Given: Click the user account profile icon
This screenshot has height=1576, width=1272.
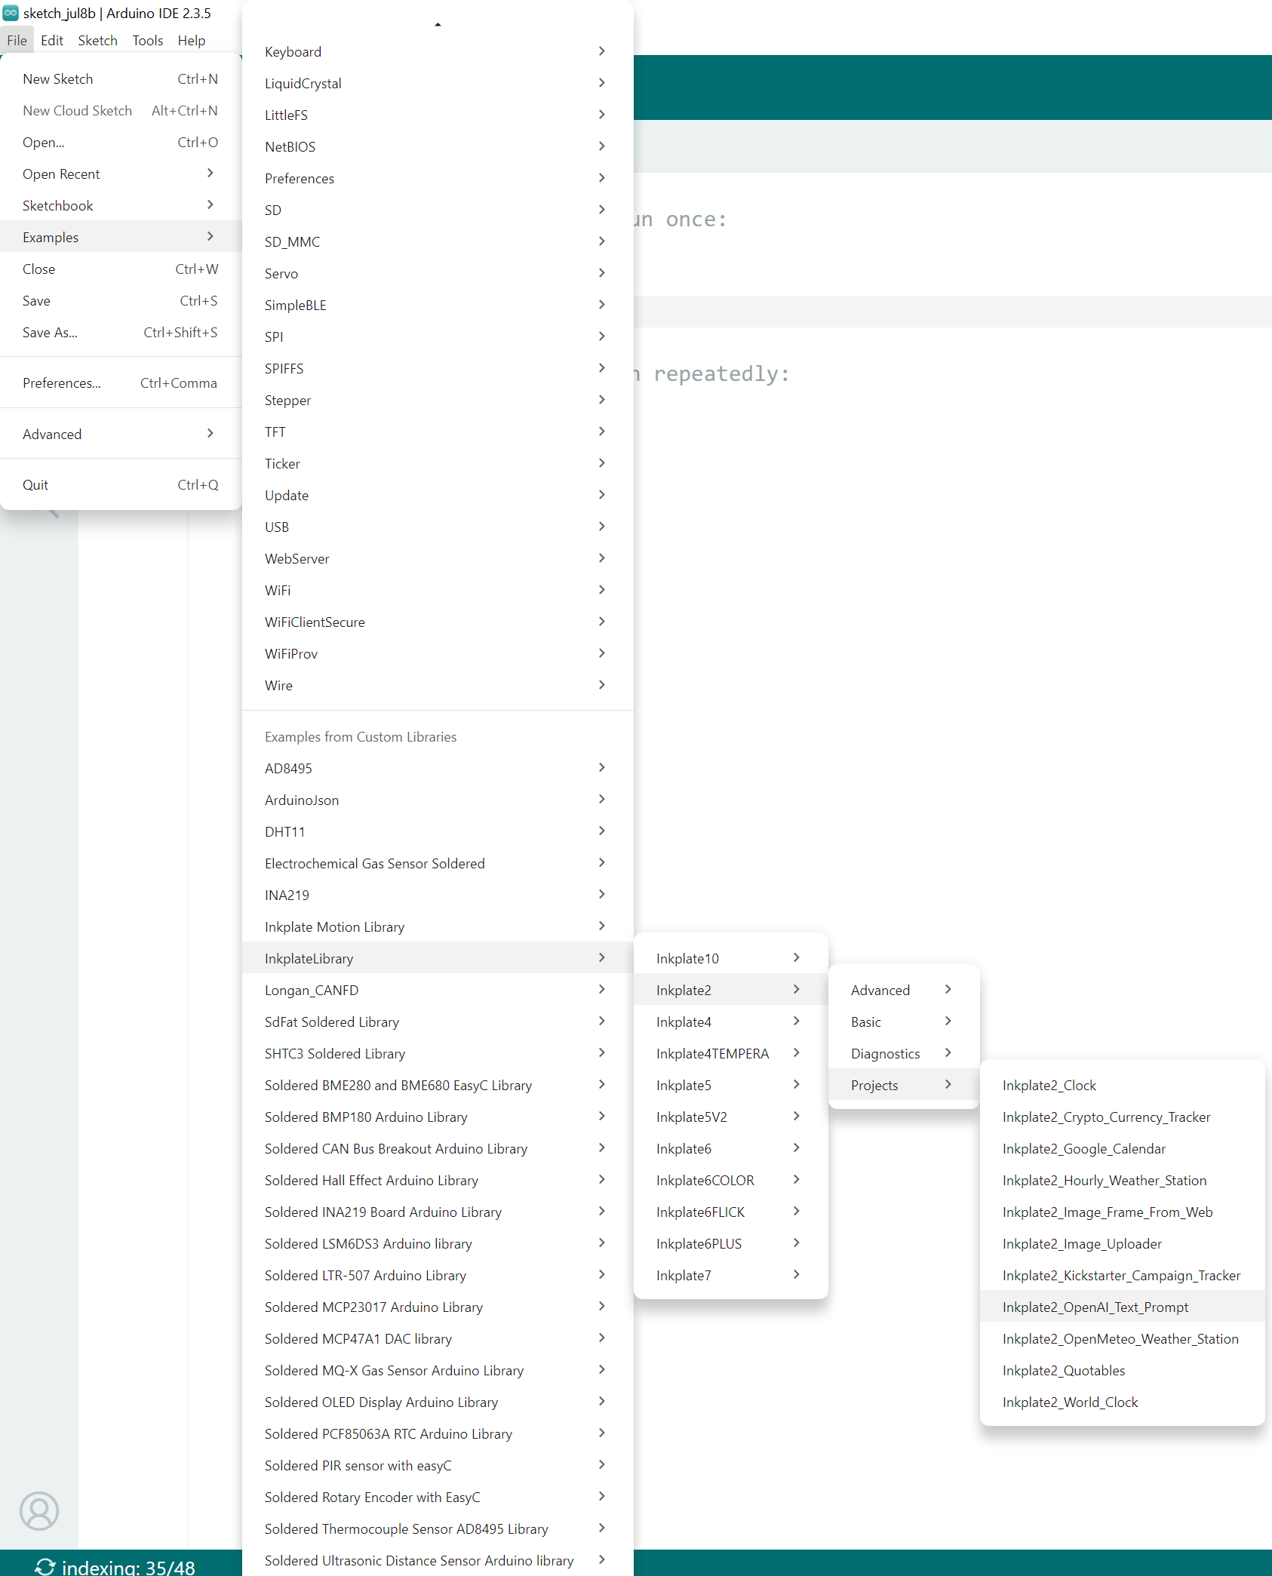Looking at the screenshot, I should [x=39, y=1510].
